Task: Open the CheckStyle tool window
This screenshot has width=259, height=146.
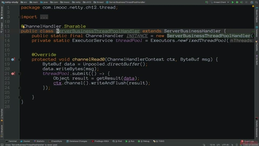Action: 55,141
